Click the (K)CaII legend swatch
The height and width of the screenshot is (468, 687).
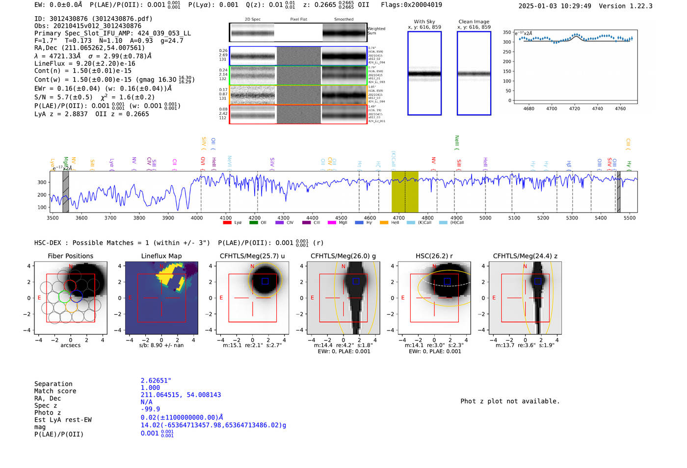click(x=411, y=222)
